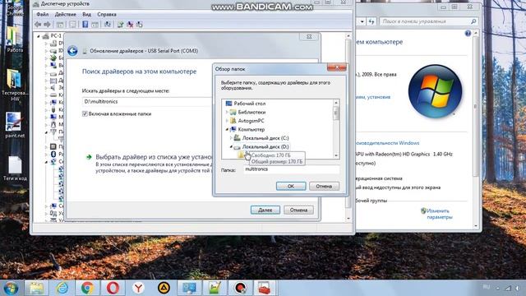
Task: Launch Google Chrome from the taskbar
Action: 88,288
